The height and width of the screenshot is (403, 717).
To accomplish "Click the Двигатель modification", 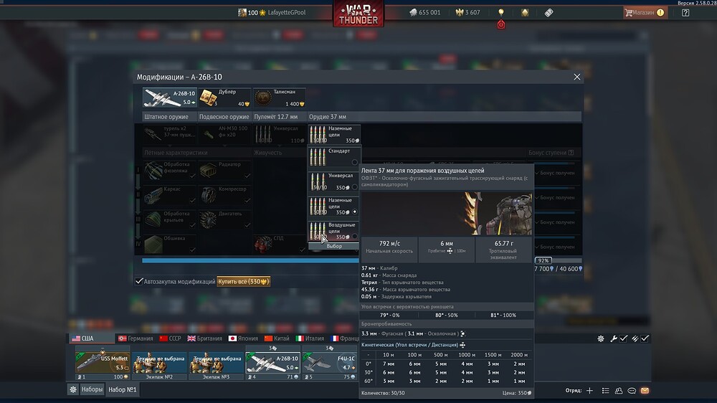I will (x=224, y=219).
